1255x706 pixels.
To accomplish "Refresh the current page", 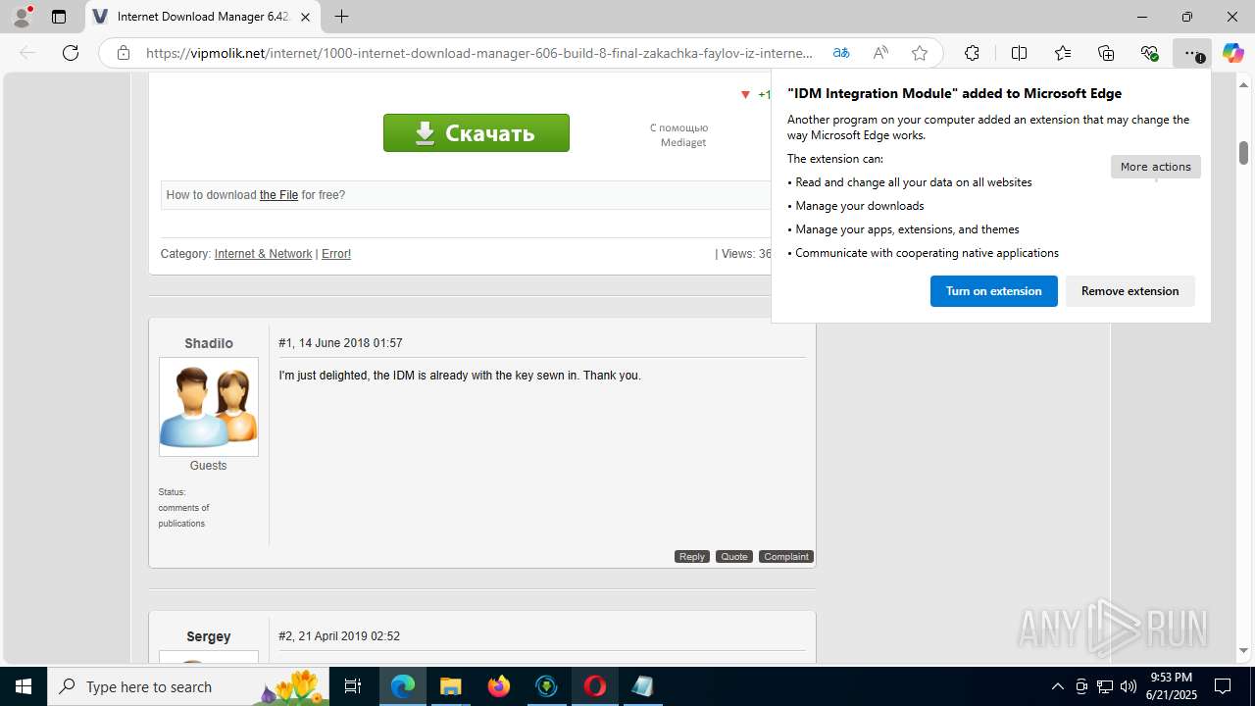I will click(71, 53).
